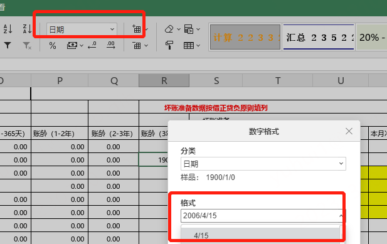Clear filter funnel with x
387x244 pixels.
click(x=27, y=45)
